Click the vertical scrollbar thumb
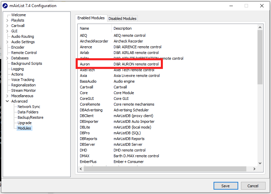This screenshot has height=194, width=271. point(260,57)
